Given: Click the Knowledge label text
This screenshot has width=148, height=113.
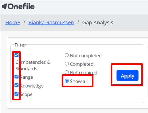Looking at the screenshot, I should click(32, 86).
